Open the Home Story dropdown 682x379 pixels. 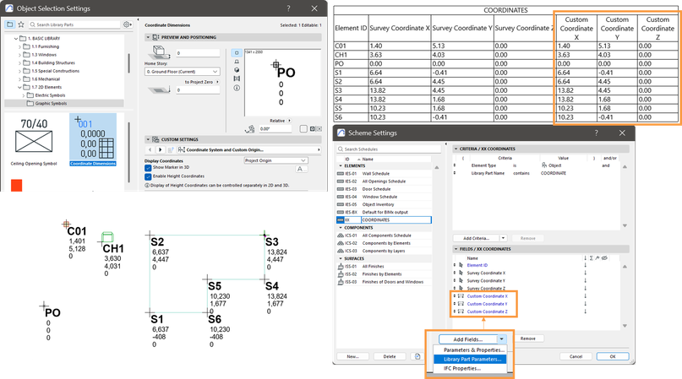(x=183, y=72)
